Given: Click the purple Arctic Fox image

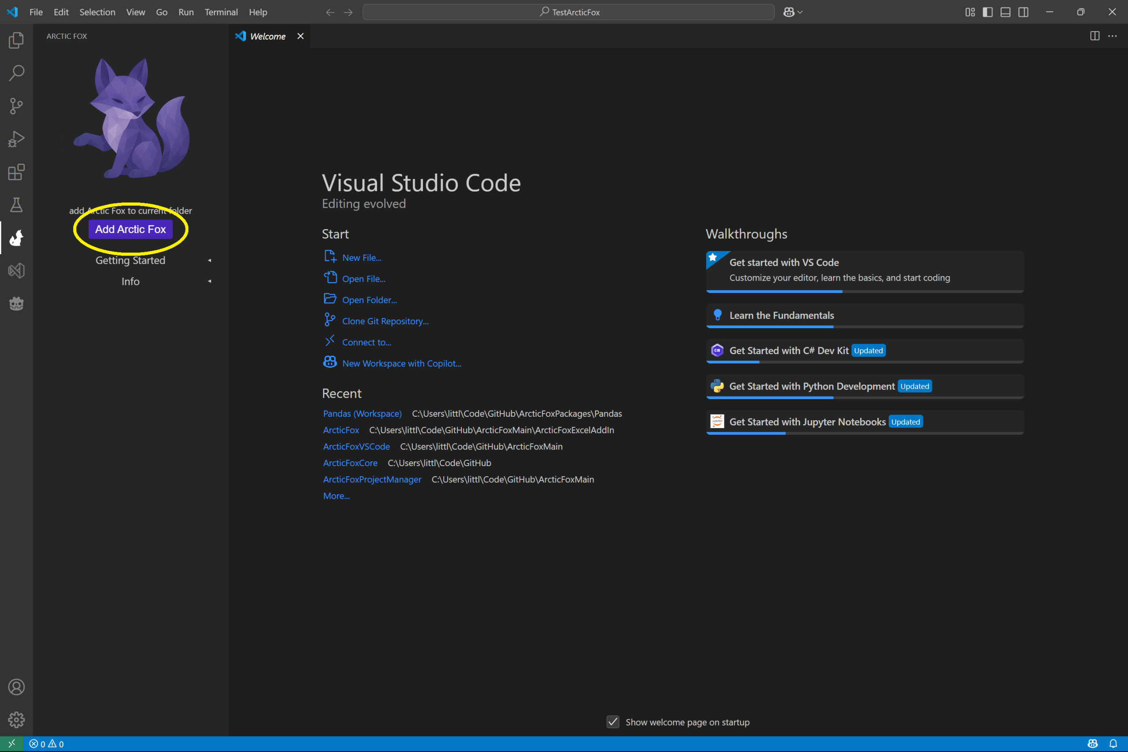Looking at the screenshot, I should click(x=131, y=118).
